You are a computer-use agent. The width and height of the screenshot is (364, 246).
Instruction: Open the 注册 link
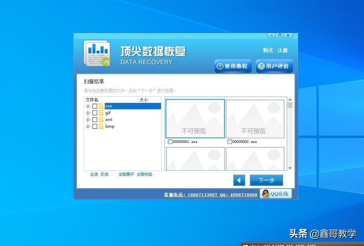282,50
